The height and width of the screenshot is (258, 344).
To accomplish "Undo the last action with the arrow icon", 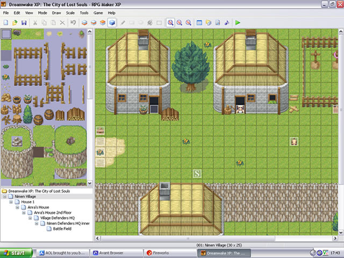I will pos(73,23).
